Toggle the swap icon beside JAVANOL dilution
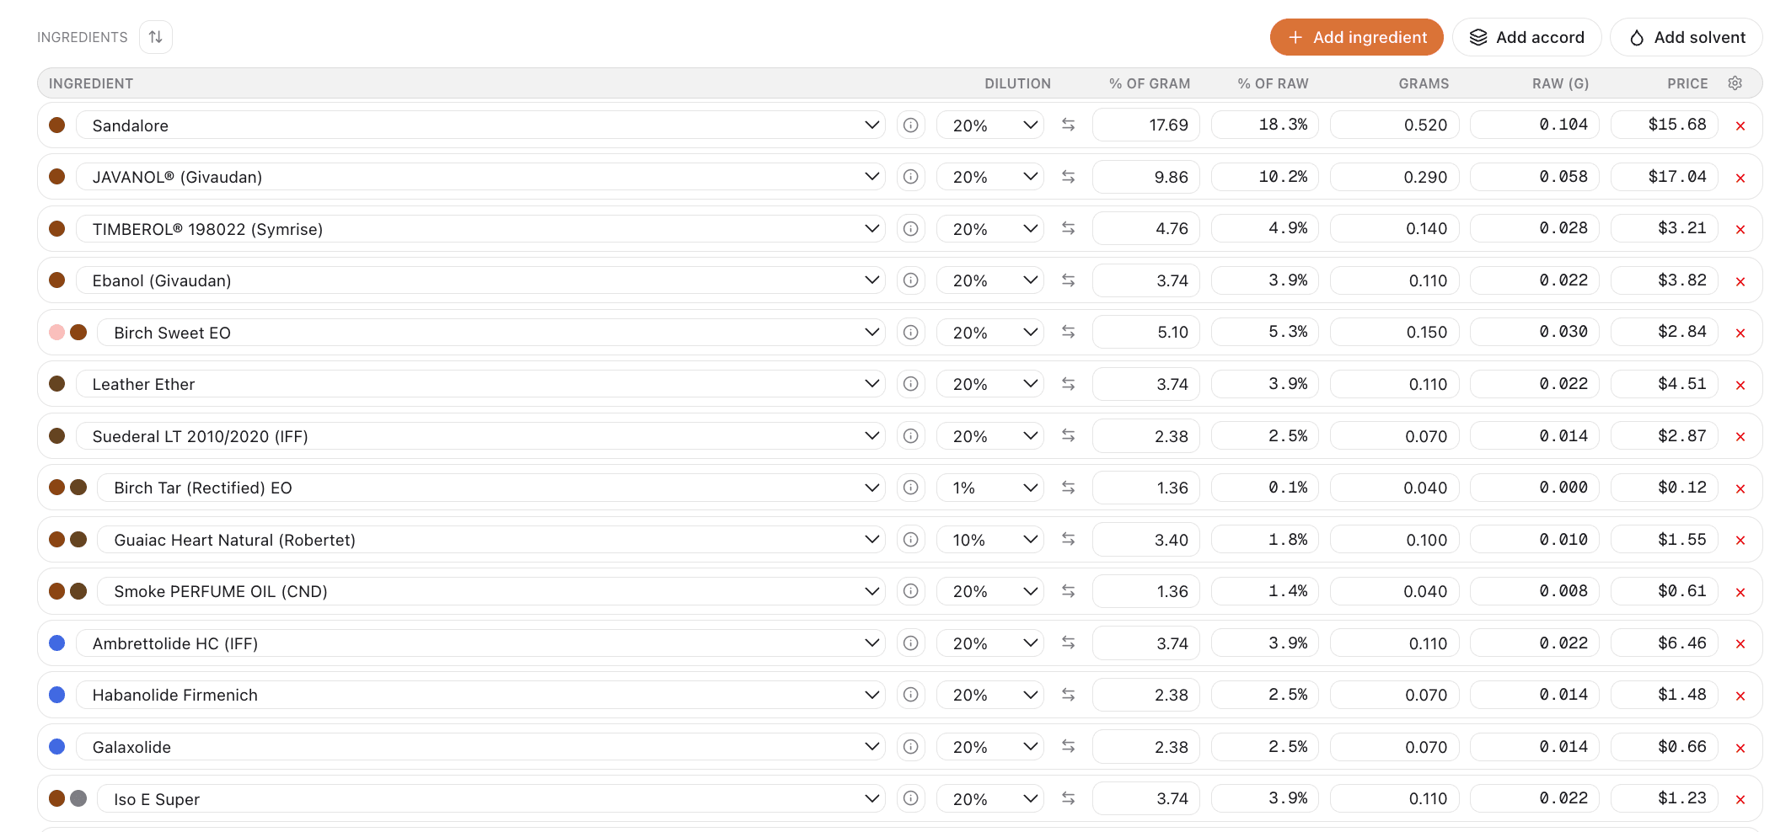The image size is (1775, 832). [x=1068, y=177]
